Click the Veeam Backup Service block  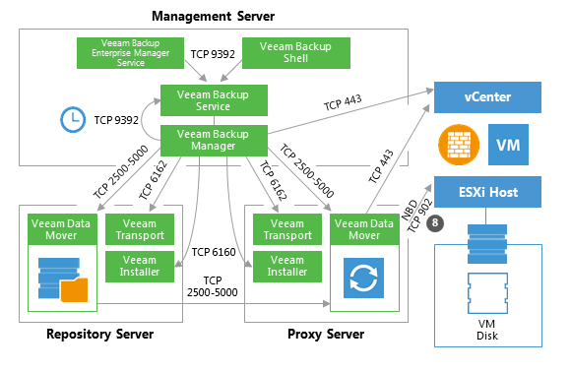[215, 100]
